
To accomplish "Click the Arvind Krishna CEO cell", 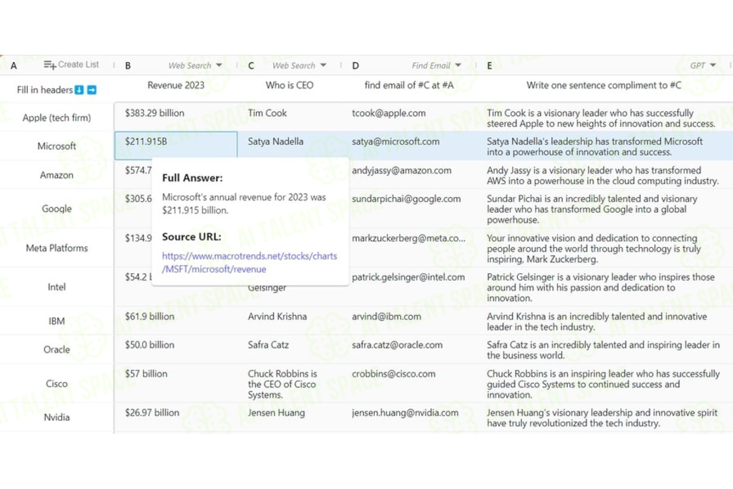I will click(289, 321).
